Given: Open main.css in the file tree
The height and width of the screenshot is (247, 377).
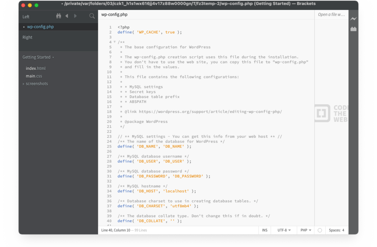Looking at the screenshot, I should pyautogui.click(x=34, y=76).
